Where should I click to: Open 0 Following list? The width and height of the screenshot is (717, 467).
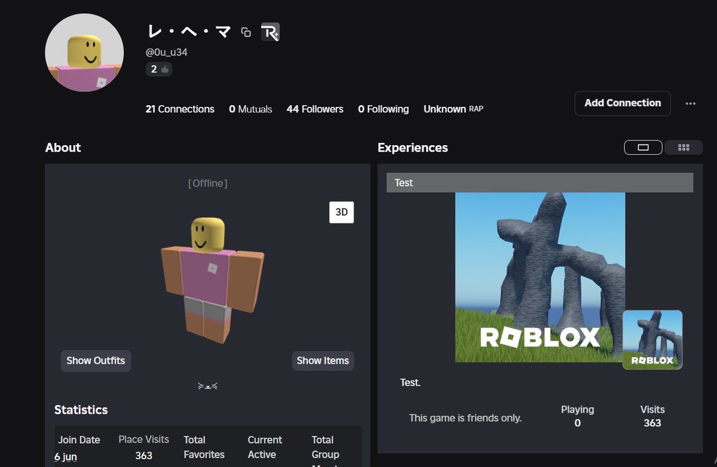click(384, 109)
